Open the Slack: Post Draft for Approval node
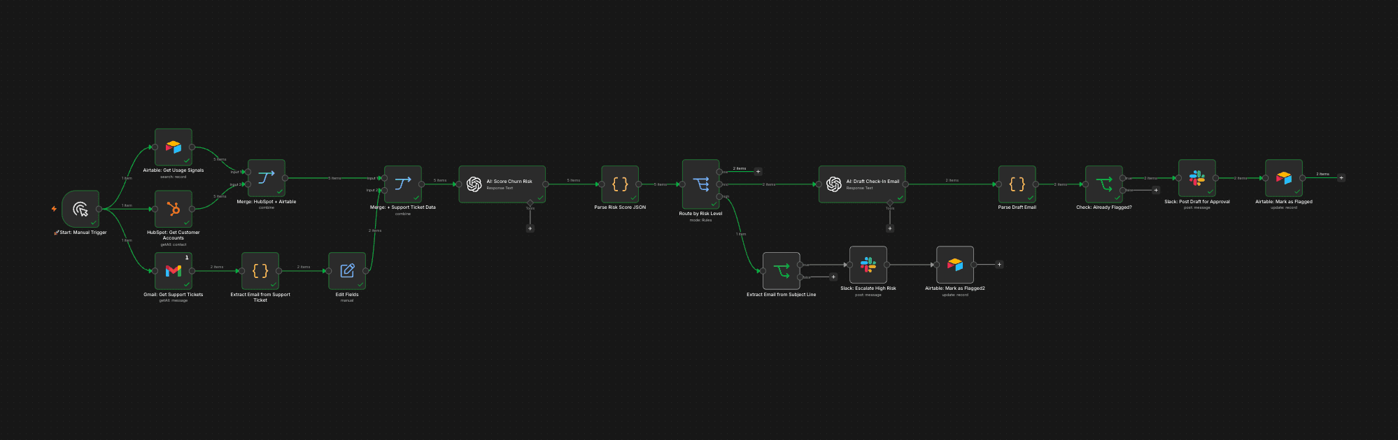This screenshot has height=440, width=1398. [1197, 178]
